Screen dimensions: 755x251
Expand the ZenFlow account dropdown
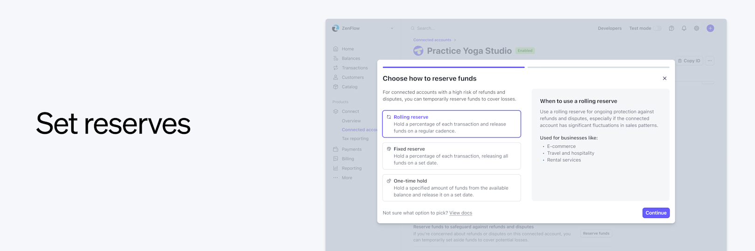(392, 28)
